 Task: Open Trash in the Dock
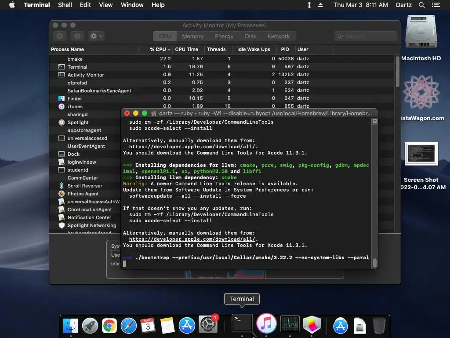379,326
